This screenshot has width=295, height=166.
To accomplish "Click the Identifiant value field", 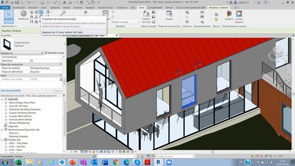I will (x=45, y=60).
